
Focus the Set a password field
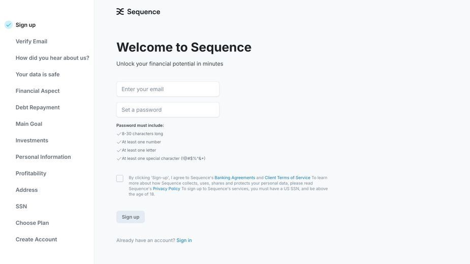(x=168, y=110)
